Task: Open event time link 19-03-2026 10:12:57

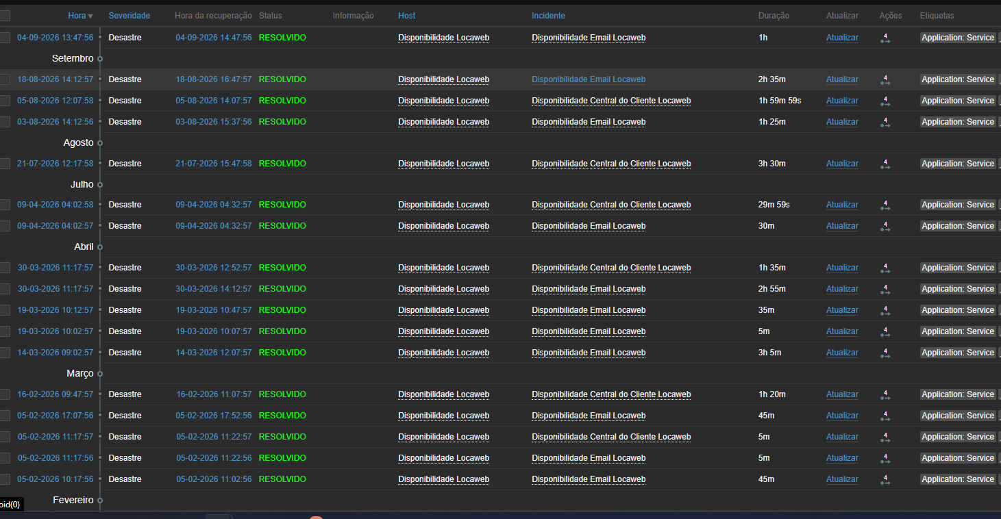Action: (55, 310)
